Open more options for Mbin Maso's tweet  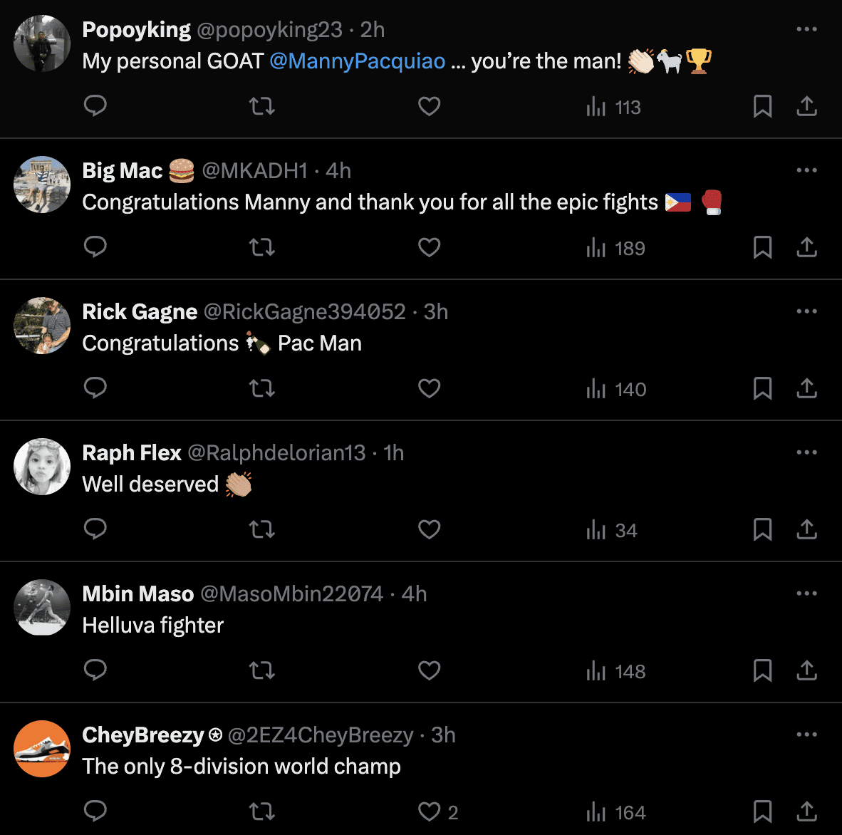806,593
